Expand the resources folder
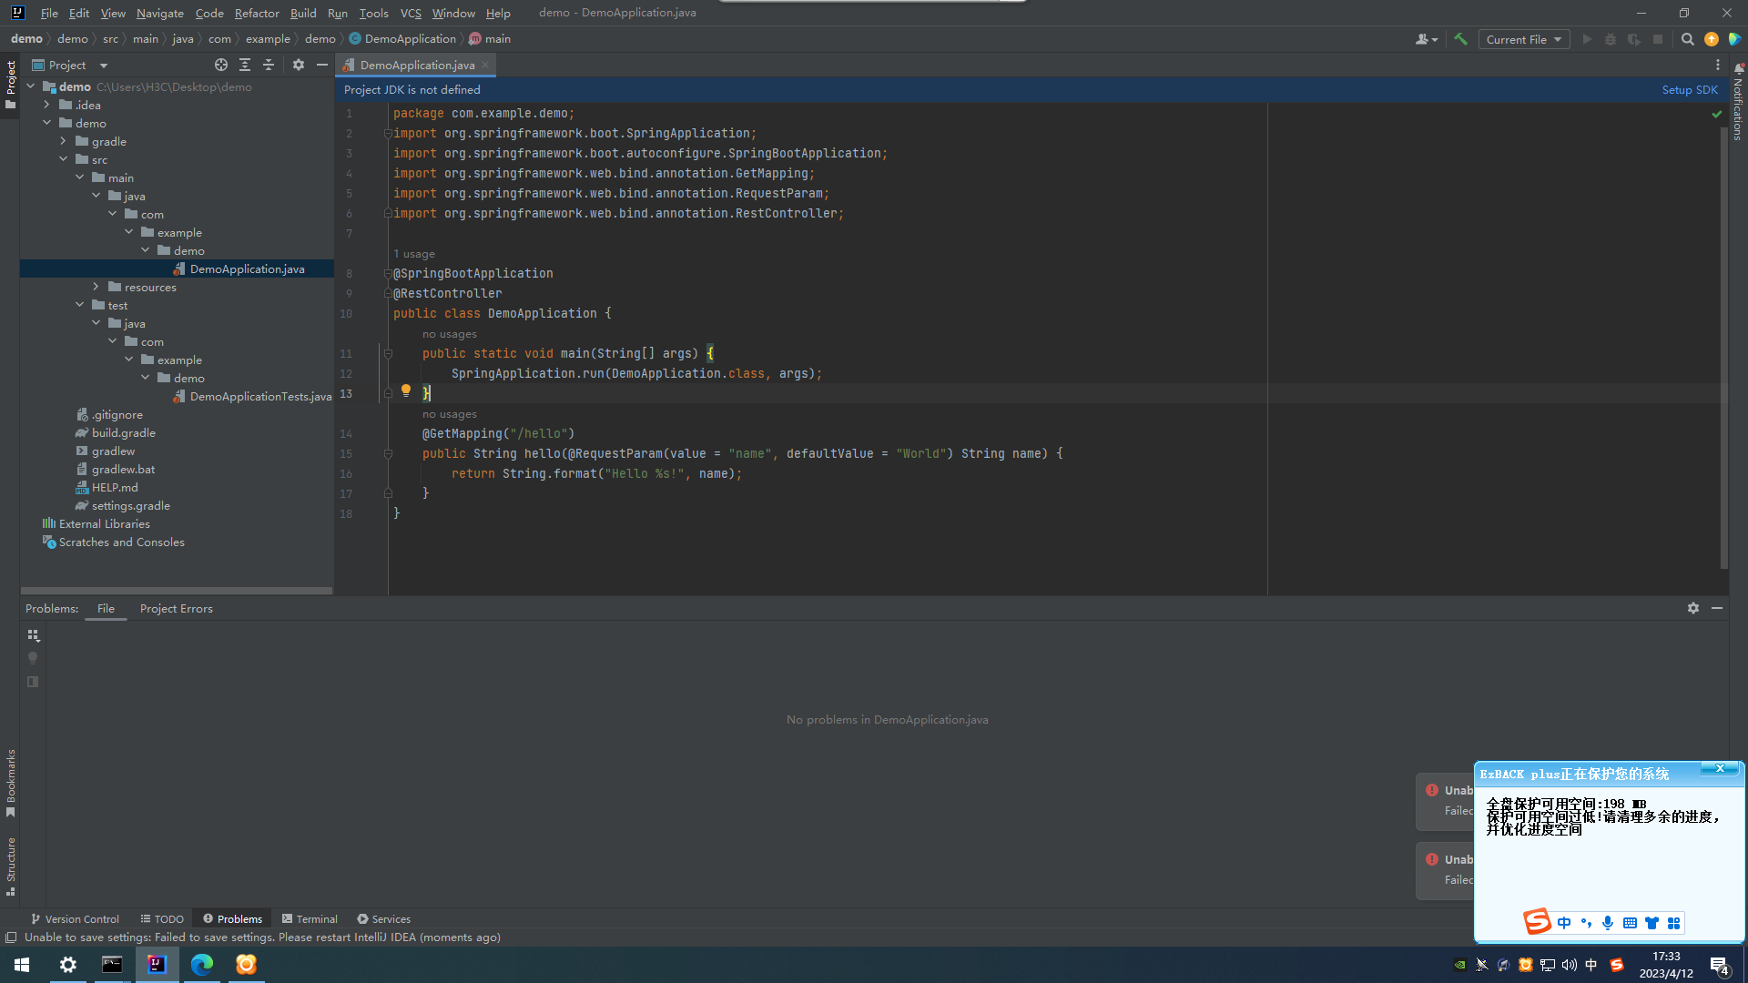 tap(96, 287)
